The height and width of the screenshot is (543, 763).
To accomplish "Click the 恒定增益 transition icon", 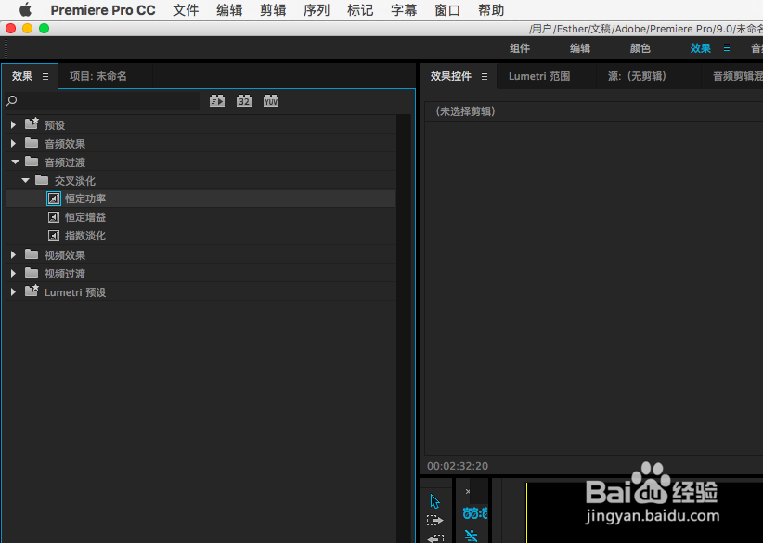I will click(x=54, y=217).
